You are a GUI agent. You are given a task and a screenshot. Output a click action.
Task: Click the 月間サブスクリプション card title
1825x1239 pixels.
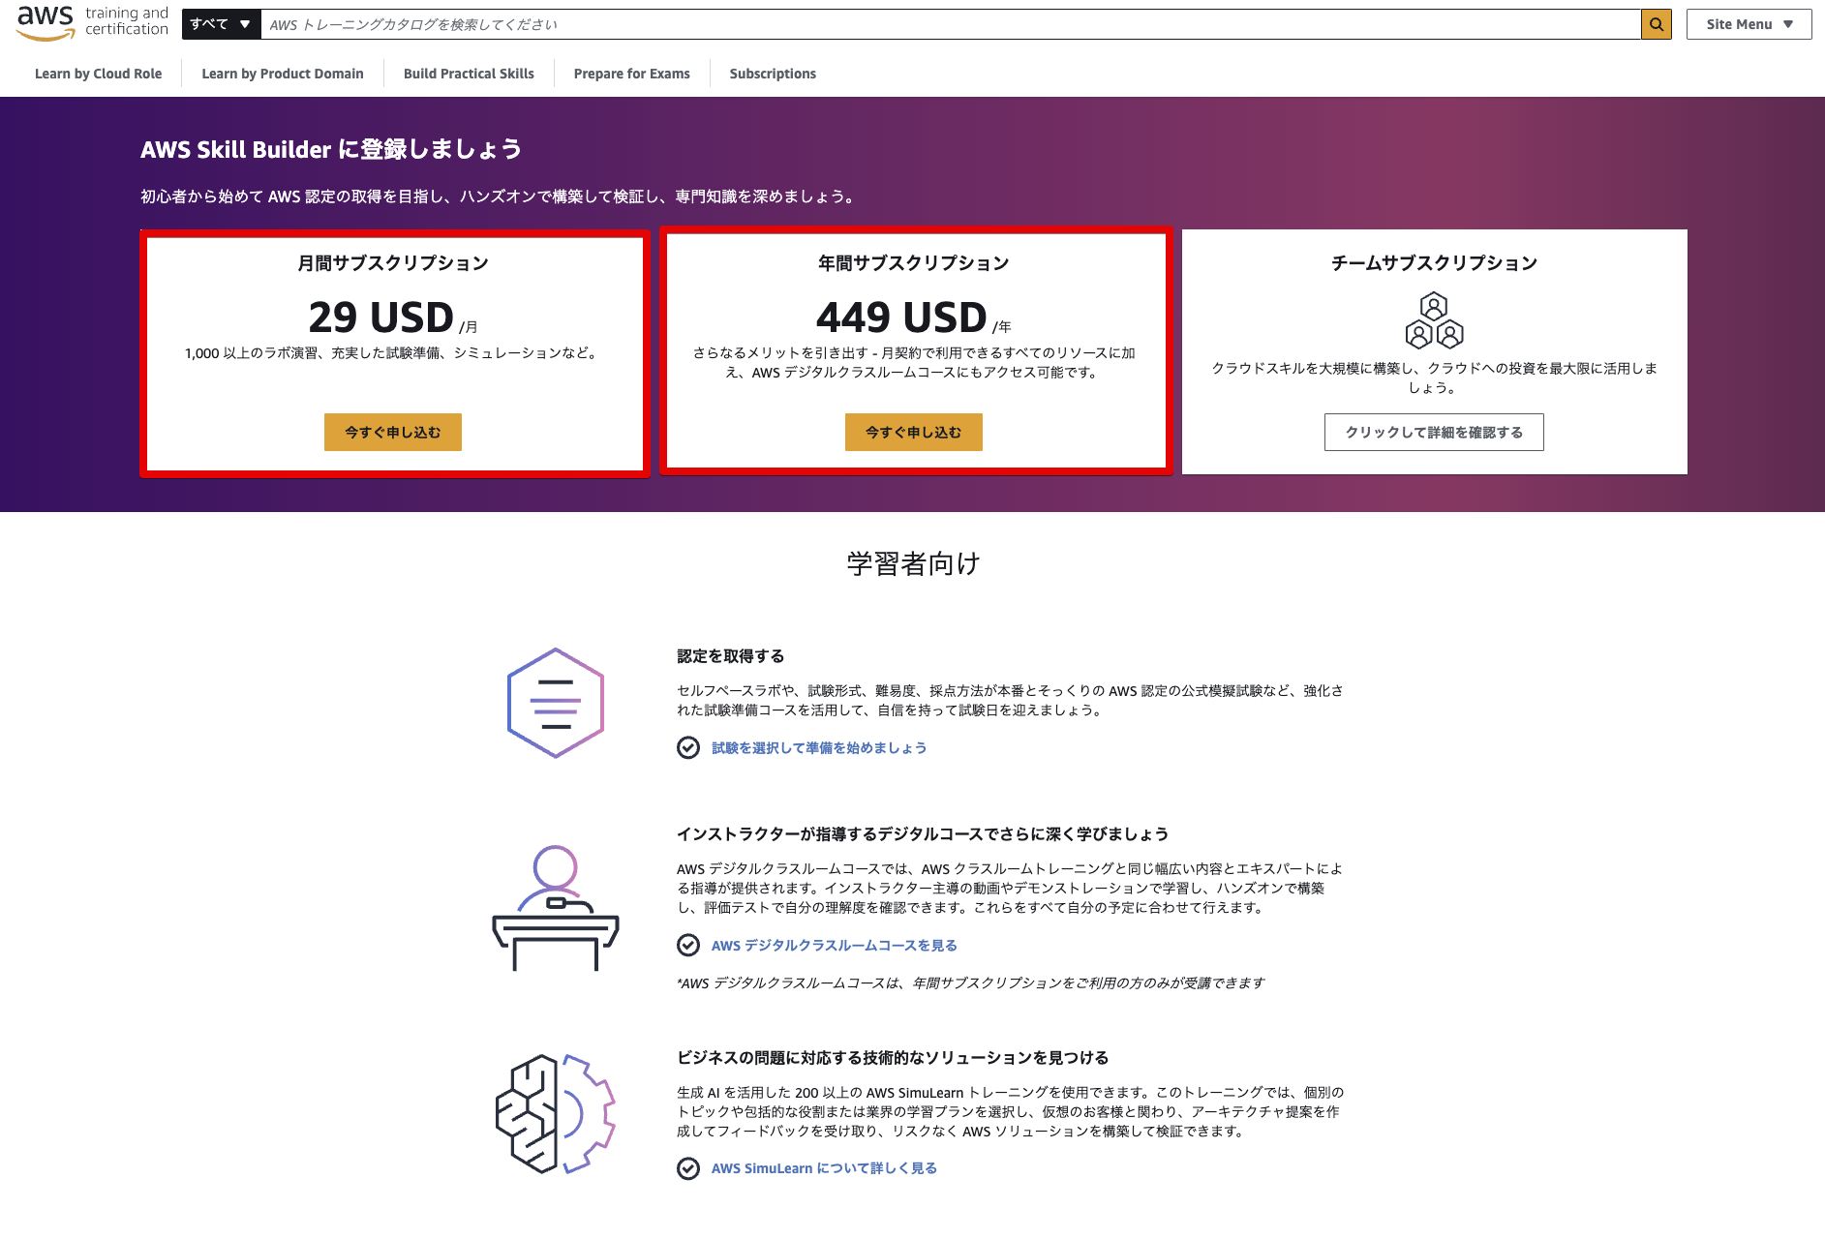click(393, 262)
